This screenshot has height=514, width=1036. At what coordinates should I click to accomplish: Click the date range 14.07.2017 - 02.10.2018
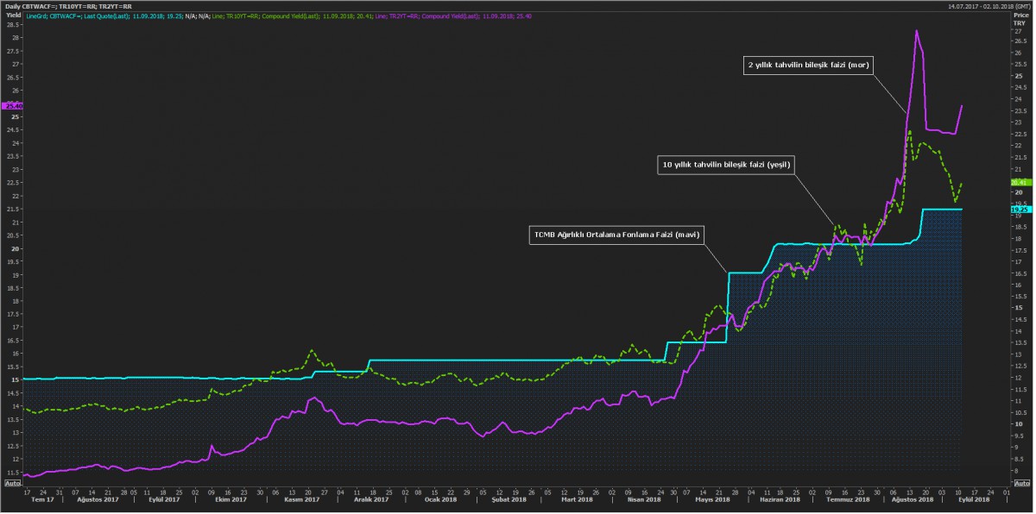(x=984, y=6)
